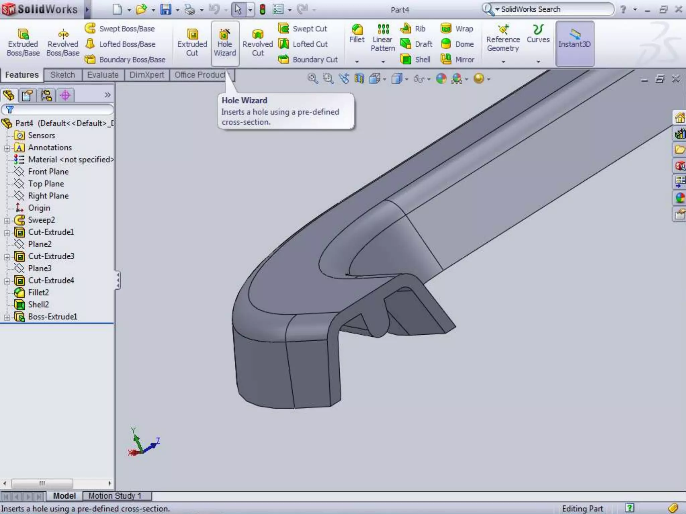
Task: Open the Edit Appearance color sphere
Action: (x=441, y=79)
